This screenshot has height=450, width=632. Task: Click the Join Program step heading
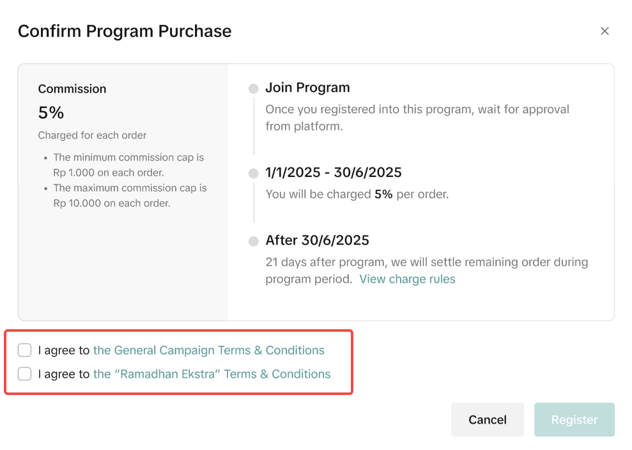[x=307, y=88]
